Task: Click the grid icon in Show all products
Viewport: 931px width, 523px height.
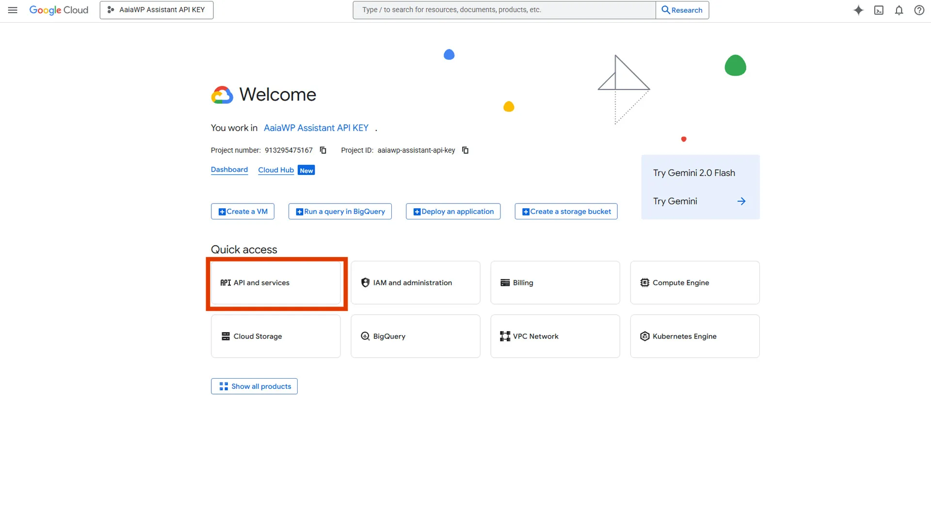Action: click(224, 386)
